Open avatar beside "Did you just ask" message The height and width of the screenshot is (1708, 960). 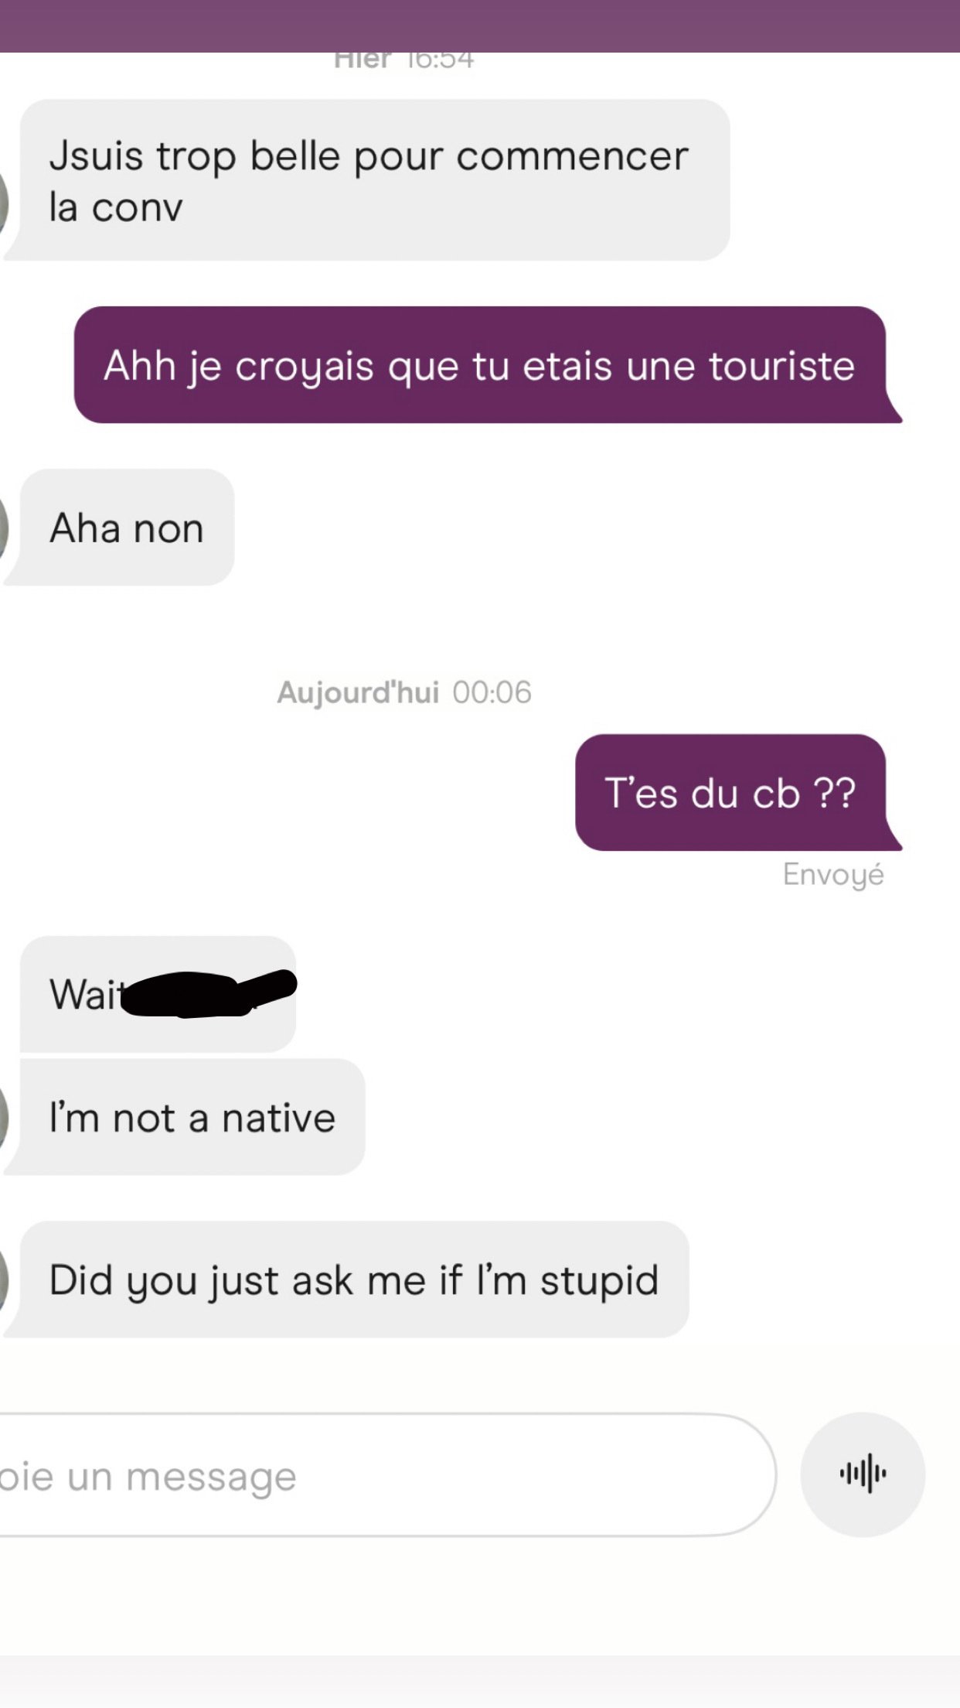point(4,1280)
